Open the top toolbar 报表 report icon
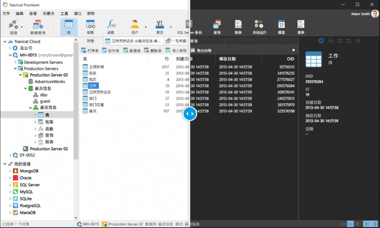The width and height of the screenshot is (380, 228). pyautogui.click(x=238, y=24)
